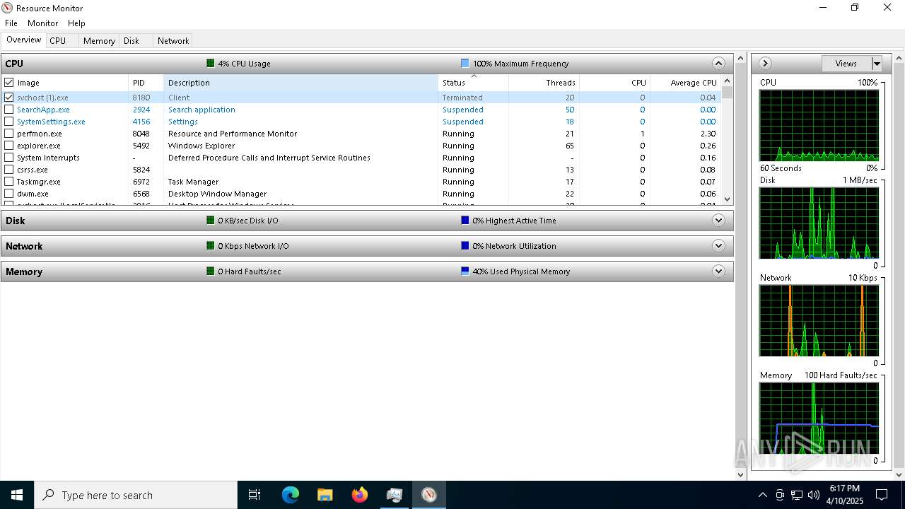Click the graphs pane scroll down arrow
905x509 pixels.
point(899,474)
